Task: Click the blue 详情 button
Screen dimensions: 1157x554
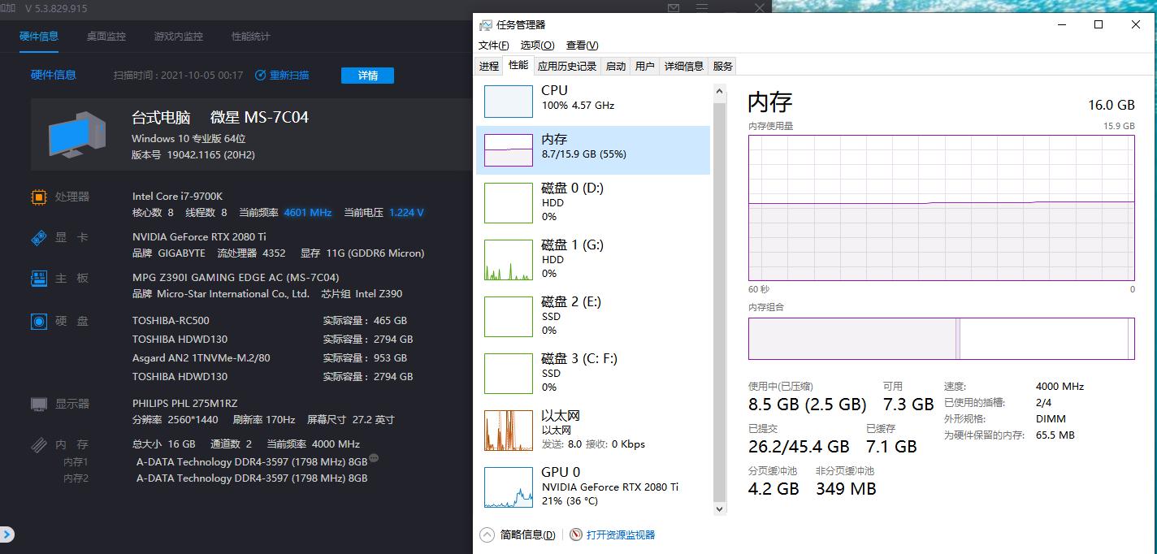Action: 367,75
